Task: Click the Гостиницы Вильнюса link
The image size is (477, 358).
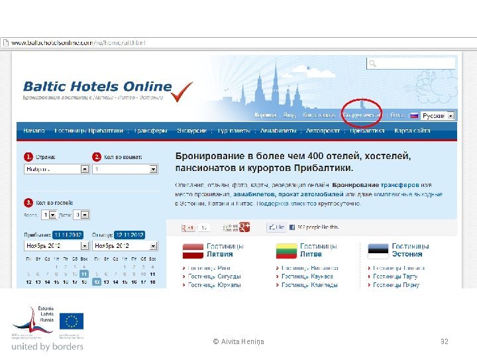Action: click(x=309, y=268)
